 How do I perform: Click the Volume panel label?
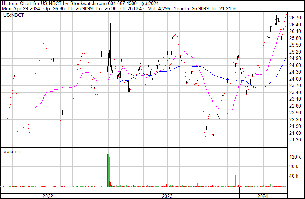(x=11, y=151)
